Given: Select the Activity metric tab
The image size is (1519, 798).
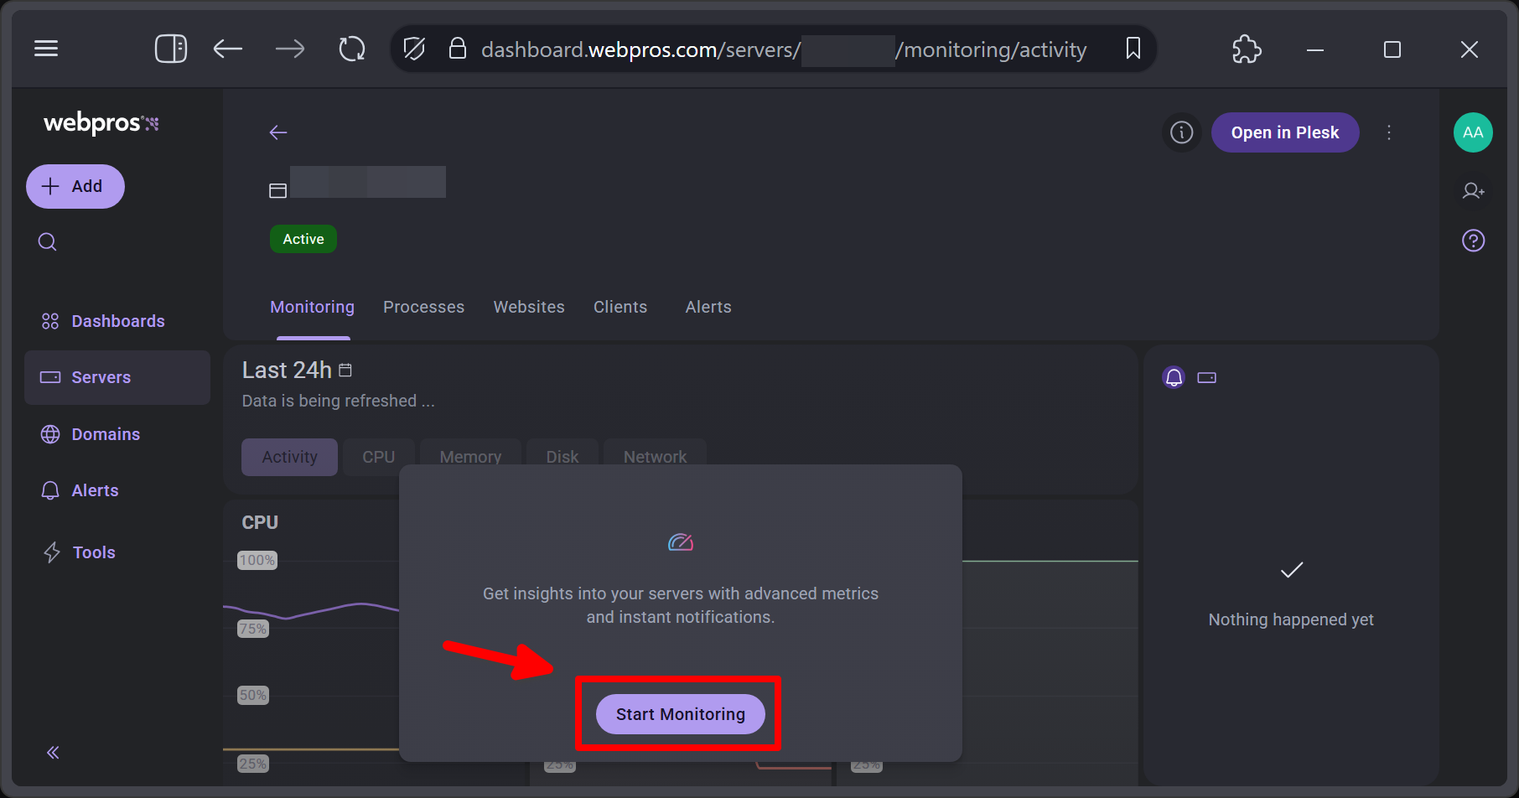Looking at the screenshot, I should (x=289, y=457).
